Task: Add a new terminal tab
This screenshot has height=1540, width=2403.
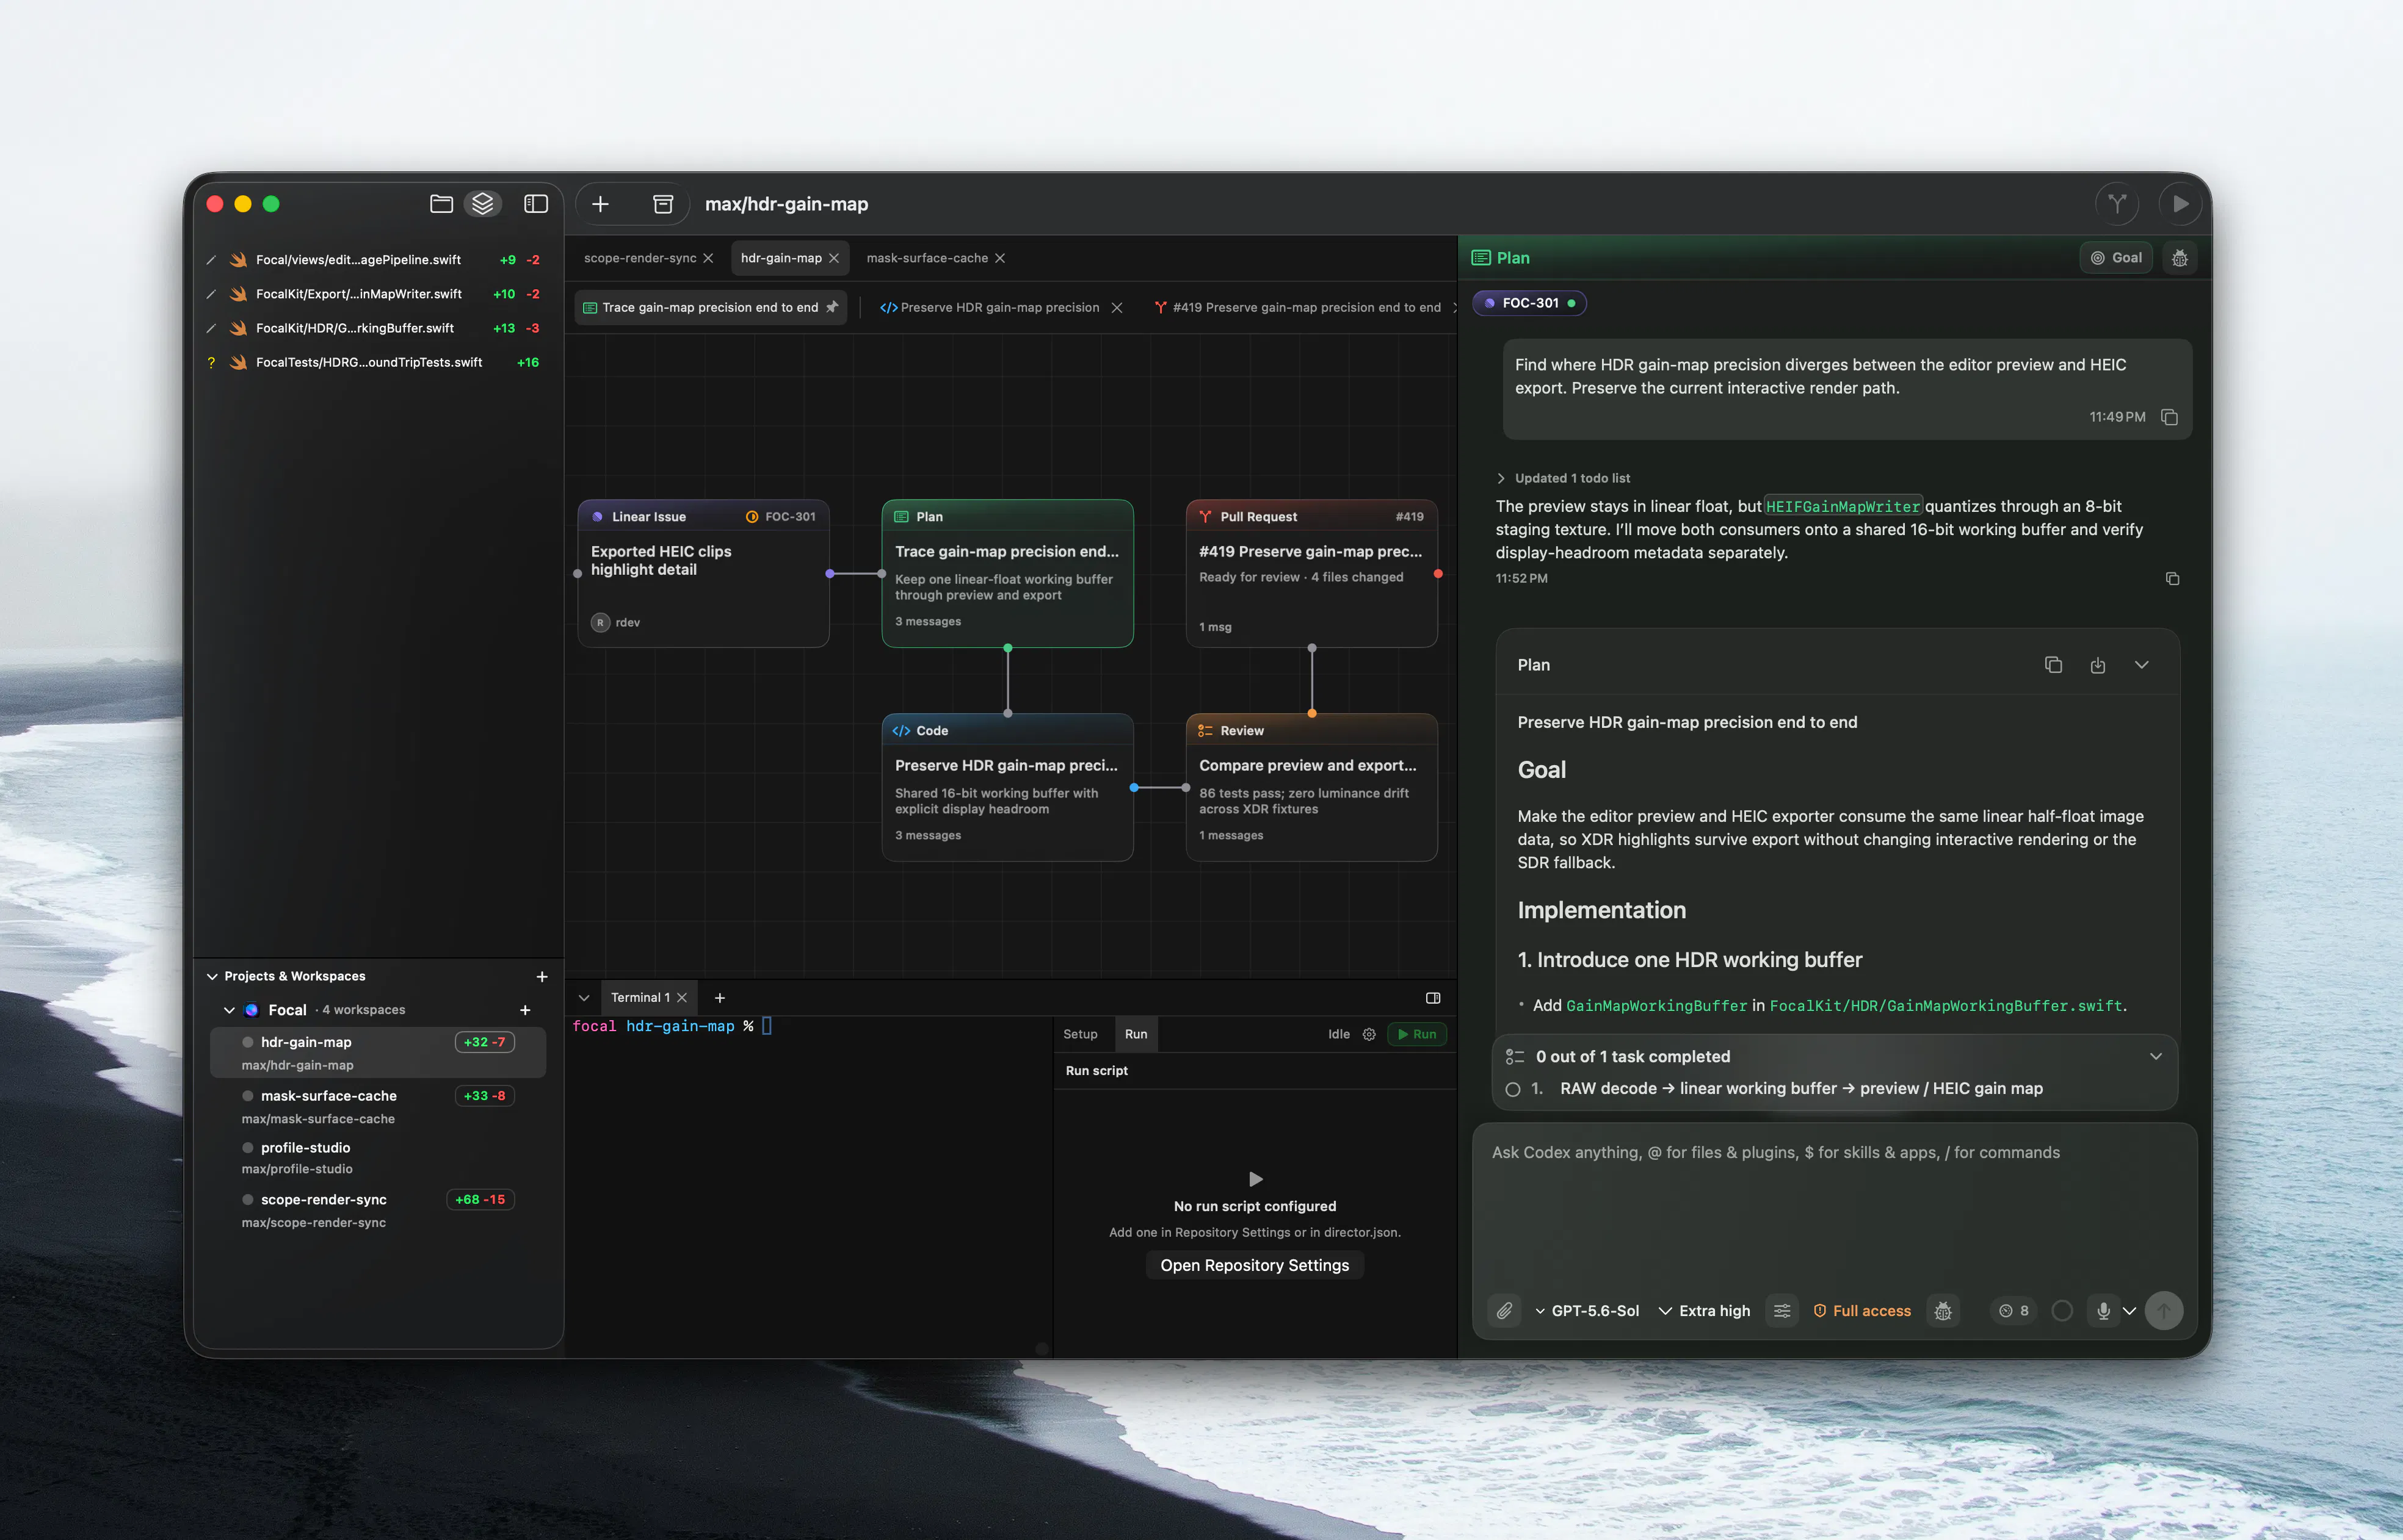Action: tap(719, 998)
